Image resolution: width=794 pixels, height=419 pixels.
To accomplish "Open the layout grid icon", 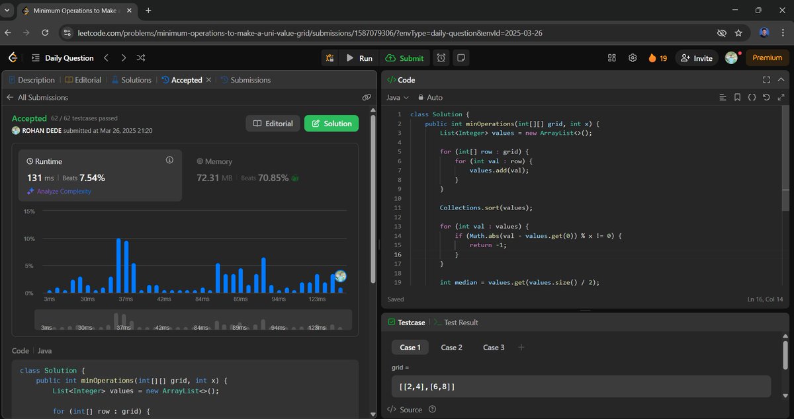I will (612, 58).
